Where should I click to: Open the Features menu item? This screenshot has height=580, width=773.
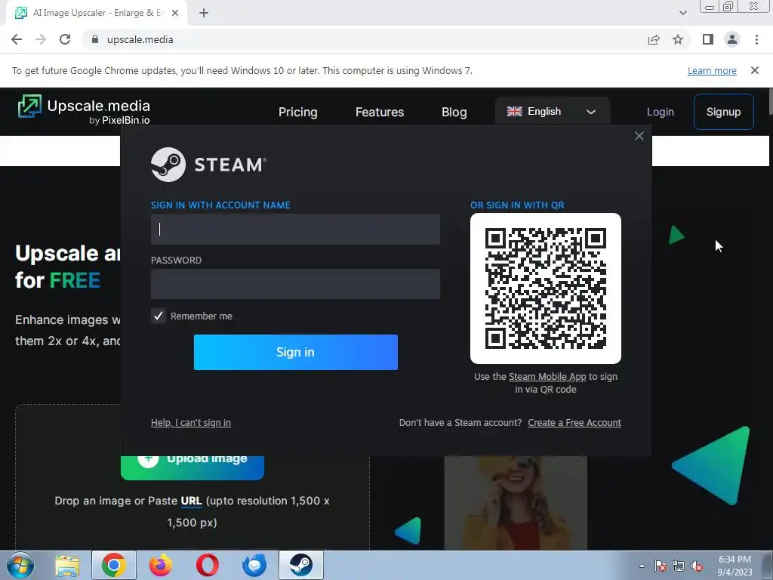click(380, 112)
